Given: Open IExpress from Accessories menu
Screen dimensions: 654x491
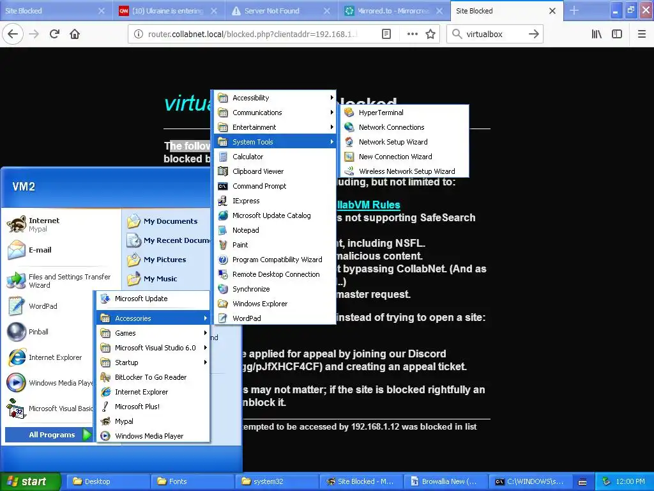Looking at the screenshot, I should click(x=275, y=201).
